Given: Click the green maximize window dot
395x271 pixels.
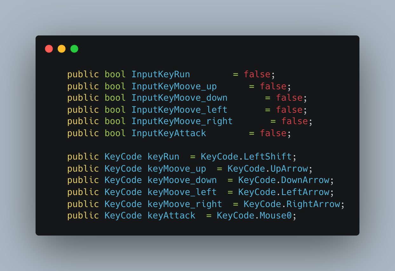Looking at the screenshot, I should 74,49.
